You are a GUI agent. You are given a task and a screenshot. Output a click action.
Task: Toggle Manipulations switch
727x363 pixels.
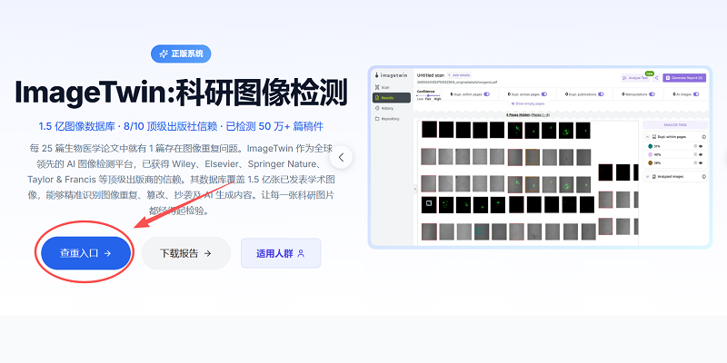pos(652,94)
